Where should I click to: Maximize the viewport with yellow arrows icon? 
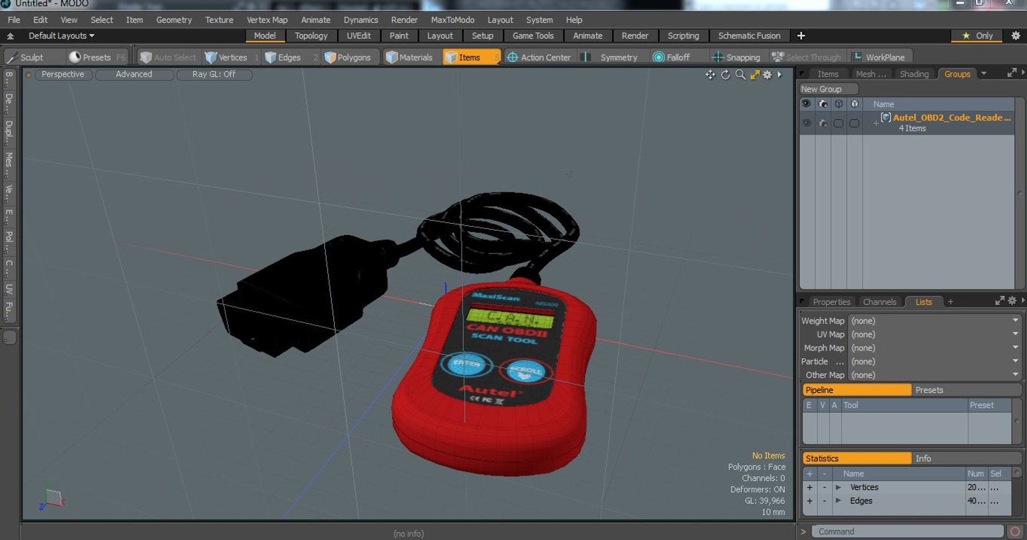[755, 75]
